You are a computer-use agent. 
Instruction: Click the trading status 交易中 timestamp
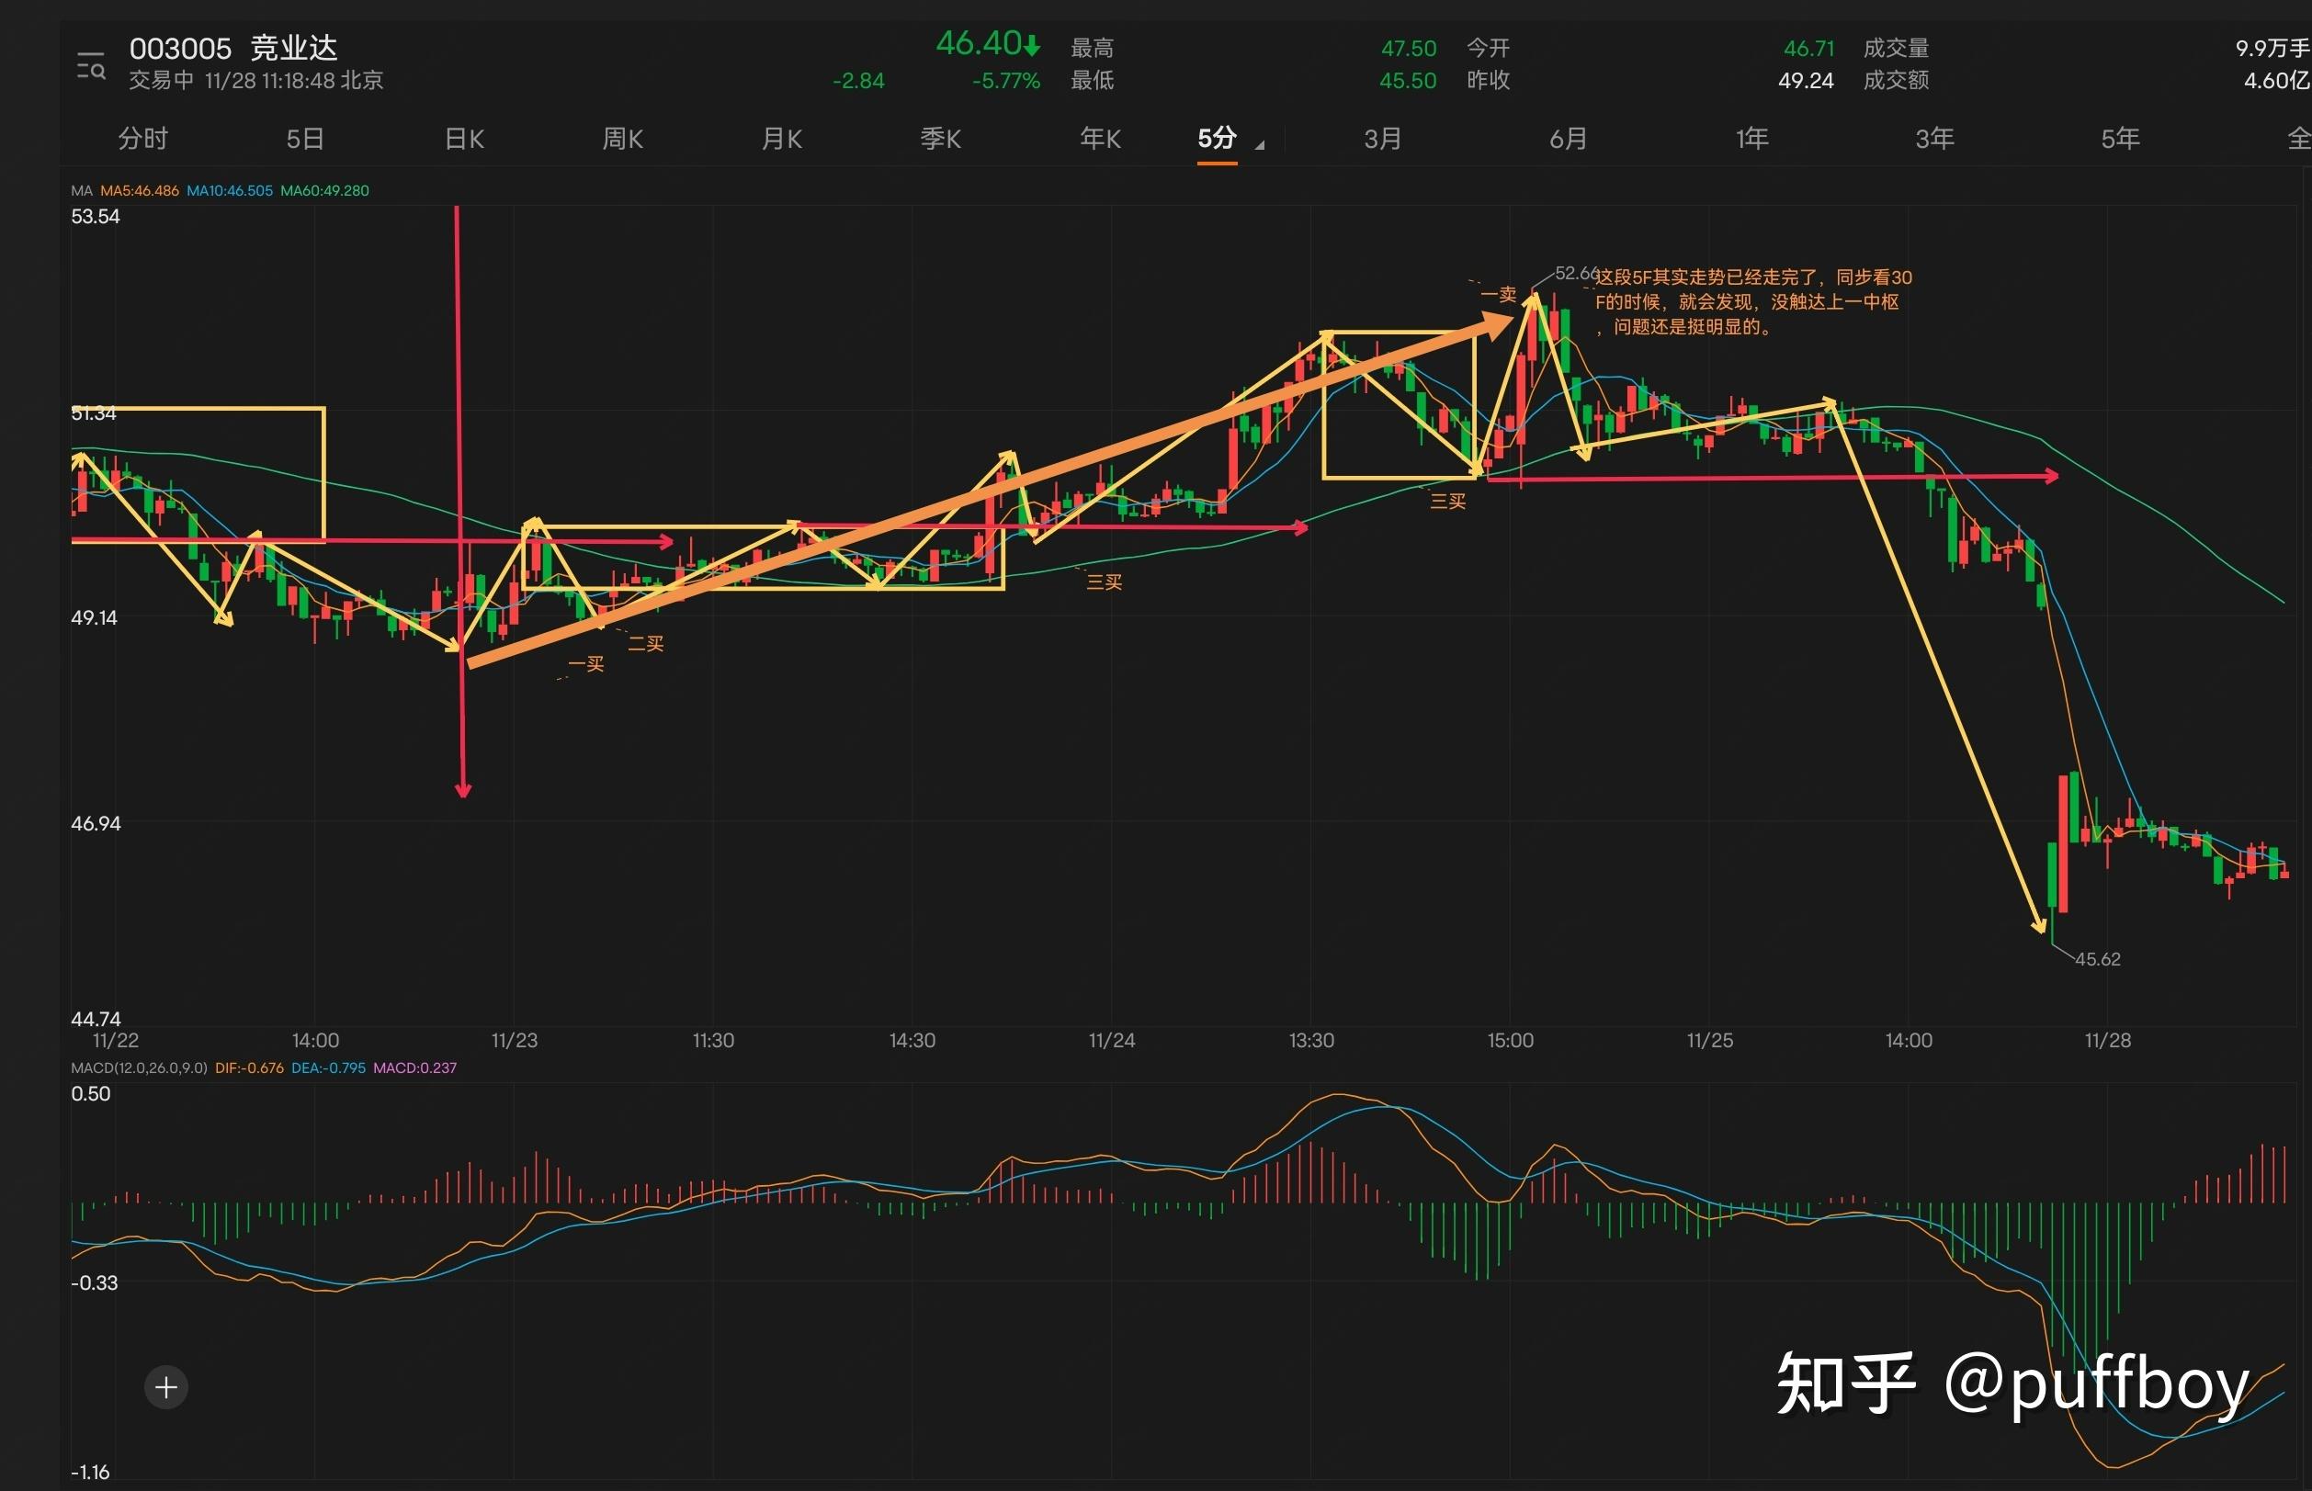tap(255, 80)
